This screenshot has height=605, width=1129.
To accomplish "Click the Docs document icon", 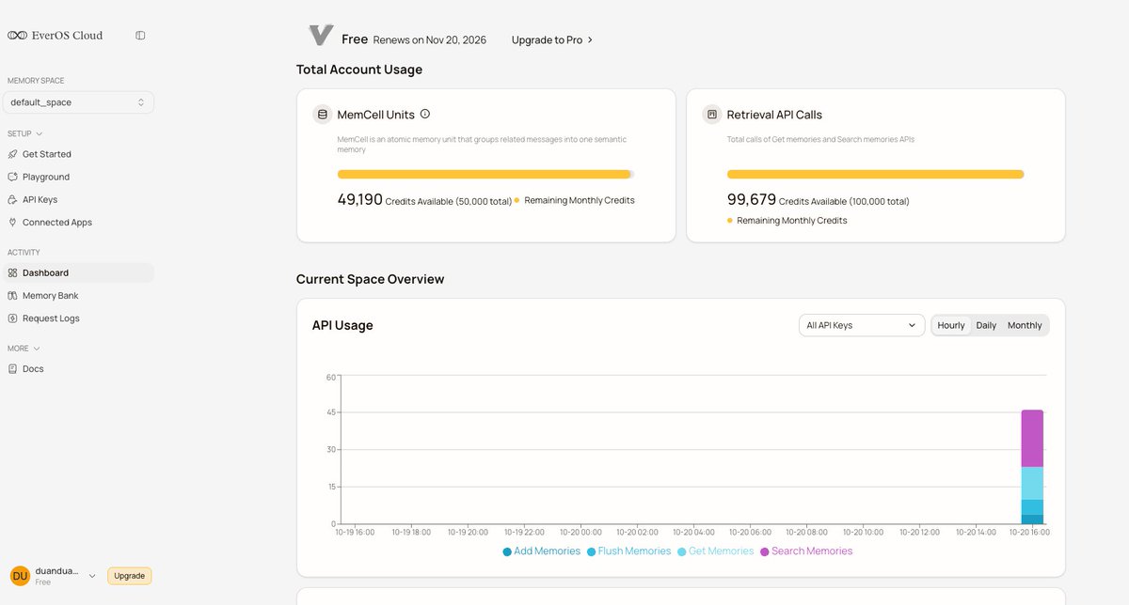I will [x=12, y=369].
